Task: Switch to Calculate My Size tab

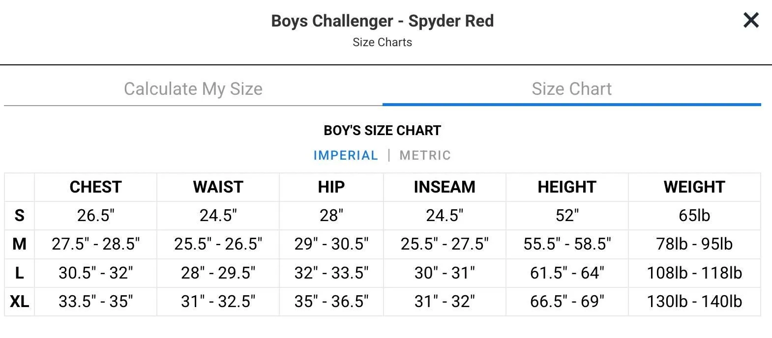Action: 193,89
